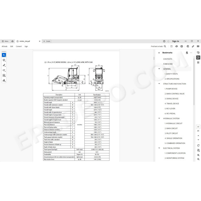The height and width of the screenshot is (201, 201).
Task: Open the Help question-mark icon
Action: 164,41
